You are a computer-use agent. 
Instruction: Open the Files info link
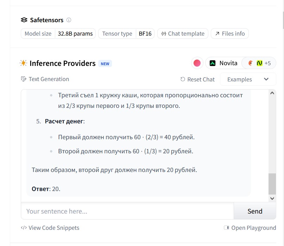click(230, 34)
